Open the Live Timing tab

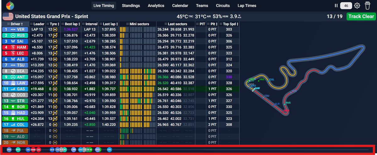(x=104, y=6)
